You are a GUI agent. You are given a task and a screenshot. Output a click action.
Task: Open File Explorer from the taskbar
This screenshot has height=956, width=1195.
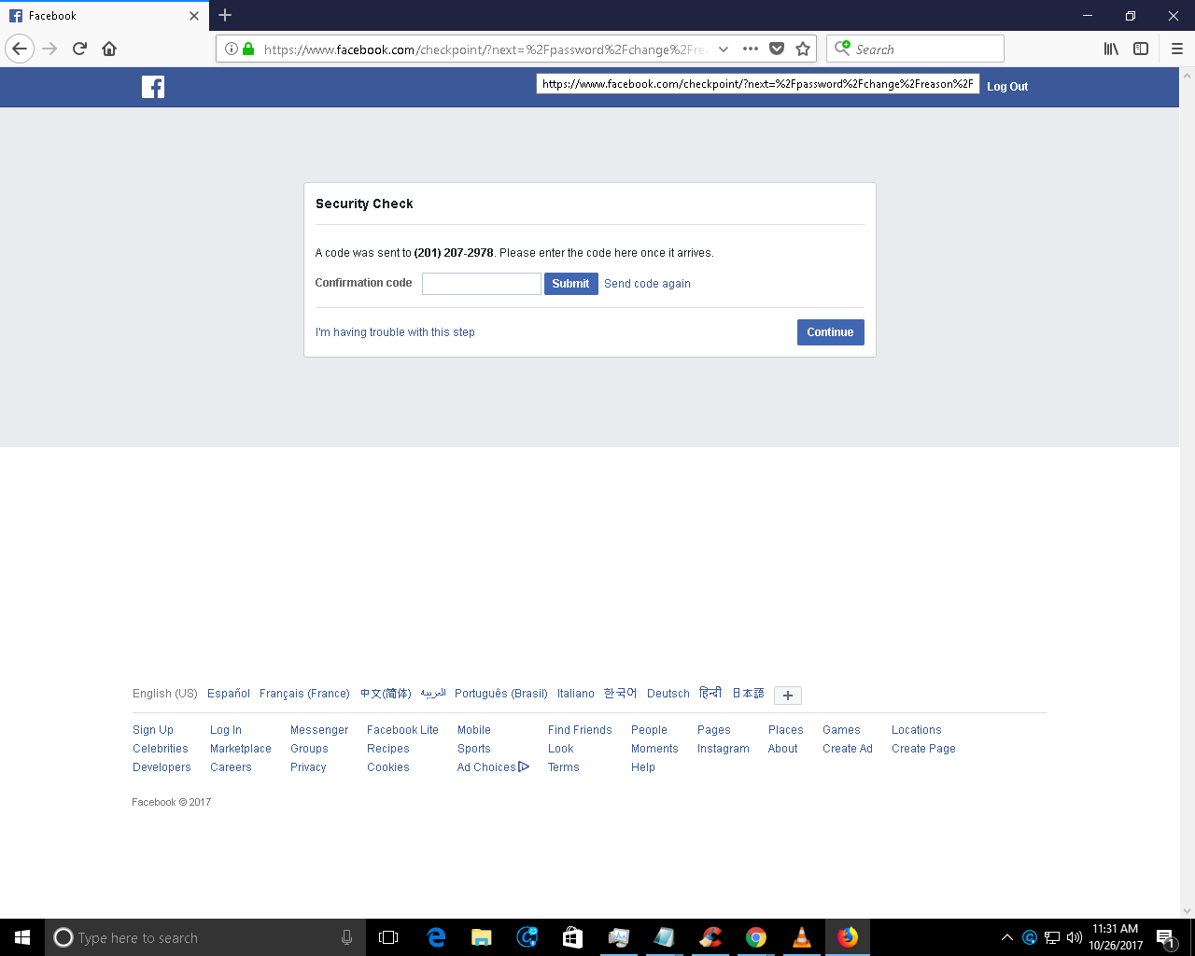click(482, 937)
